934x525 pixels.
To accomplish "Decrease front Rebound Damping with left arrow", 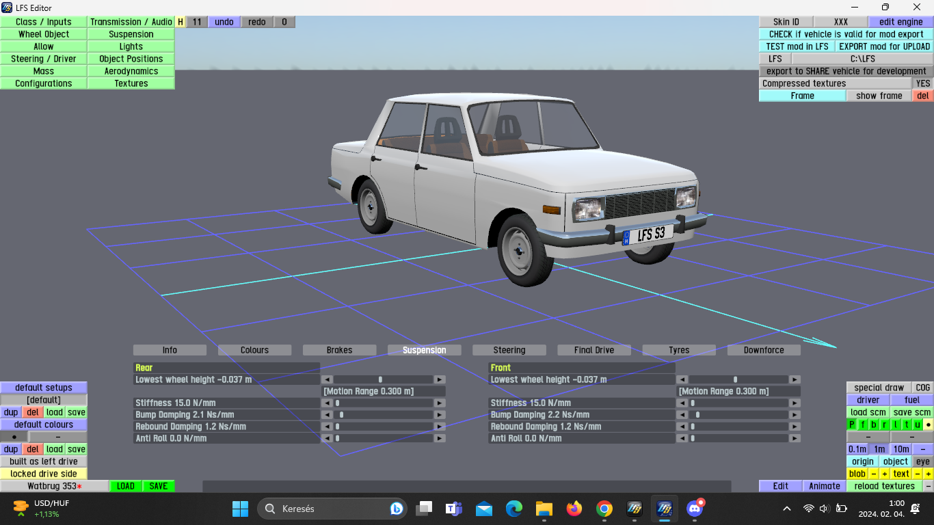I will coord(682,427).
